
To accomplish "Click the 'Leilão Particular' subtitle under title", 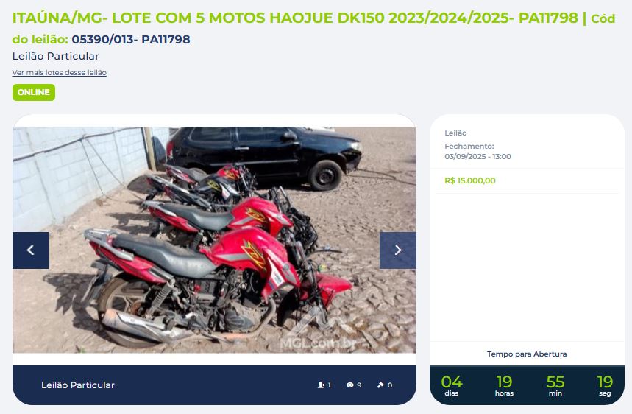I will 56,56.
